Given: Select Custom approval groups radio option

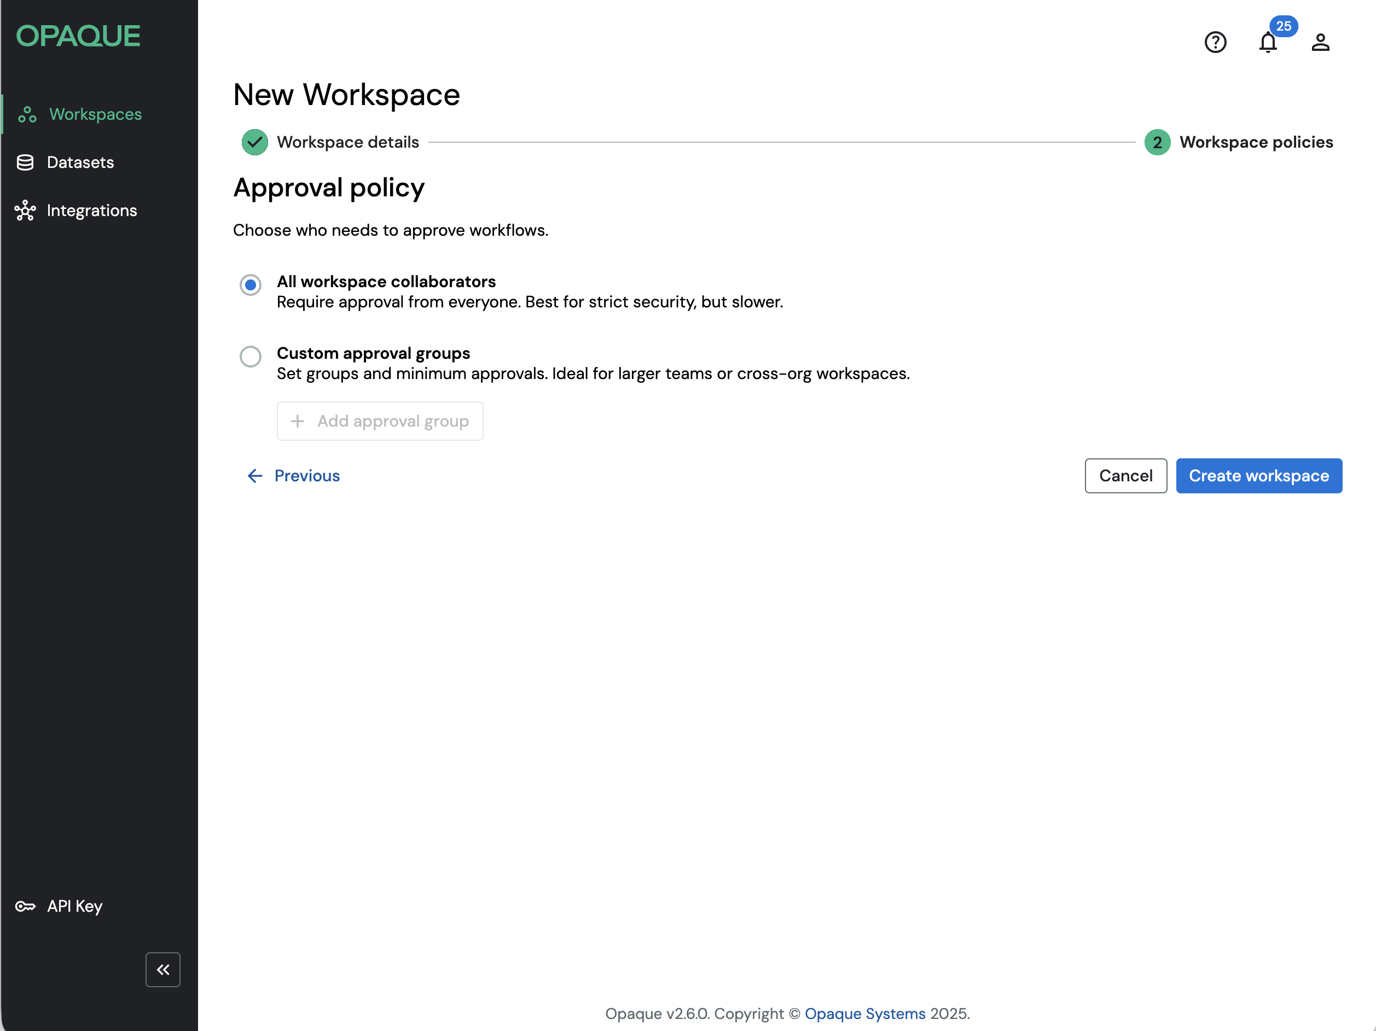Looking at the screenshot, I should coord(251,356).
